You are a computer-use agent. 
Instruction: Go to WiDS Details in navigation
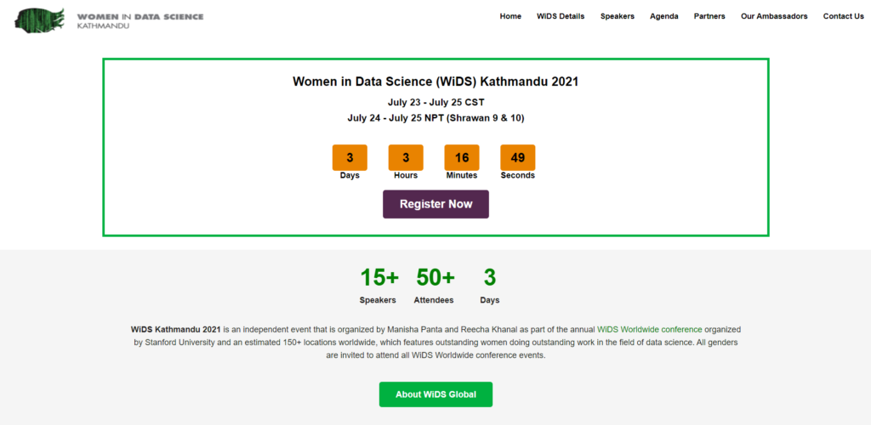pyautogui.click(x=561, y=16)
